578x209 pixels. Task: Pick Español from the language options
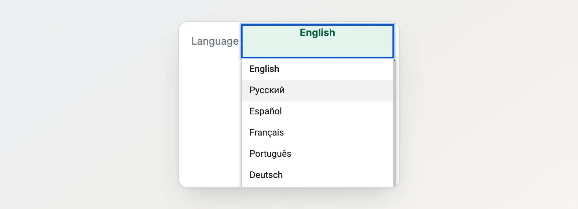[x=318, y=112]
